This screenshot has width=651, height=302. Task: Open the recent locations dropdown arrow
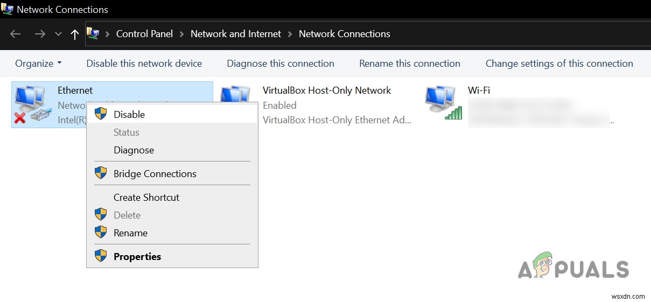pos(58,34)
